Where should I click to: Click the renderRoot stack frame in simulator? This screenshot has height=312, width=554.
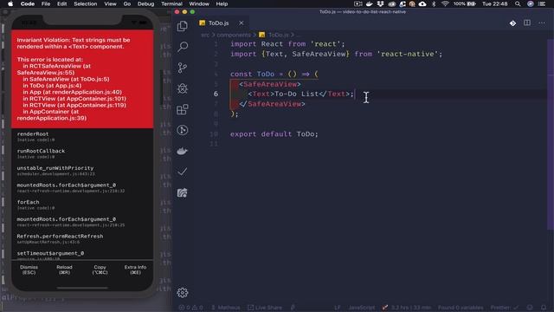tap(82, 137)
